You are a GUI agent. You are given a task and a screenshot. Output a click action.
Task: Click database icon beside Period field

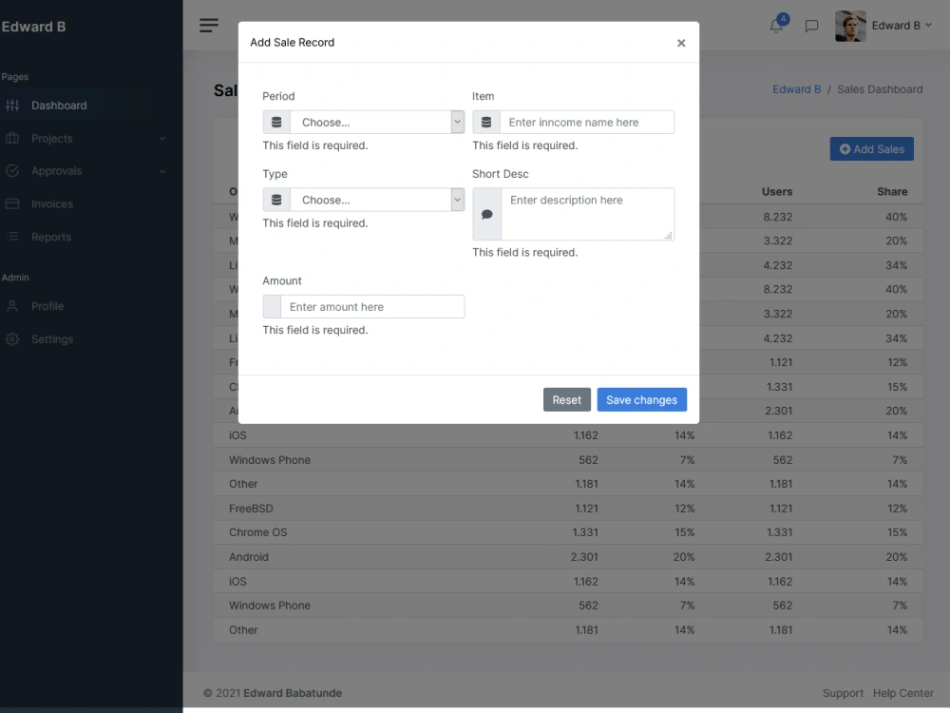(276, 122)
